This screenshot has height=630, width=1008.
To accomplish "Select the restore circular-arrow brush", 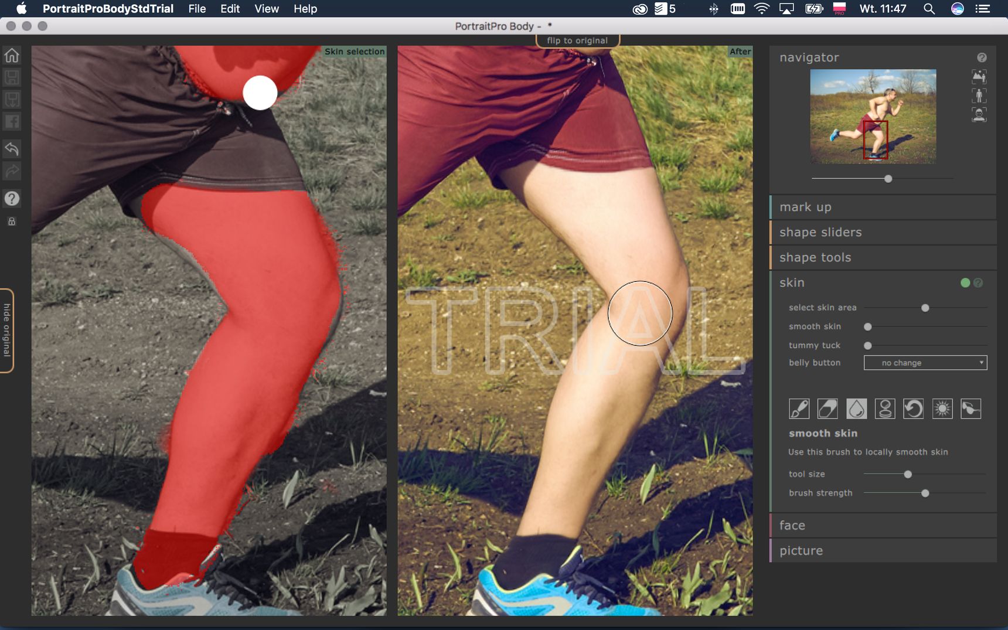I will (x=914, y=408).
